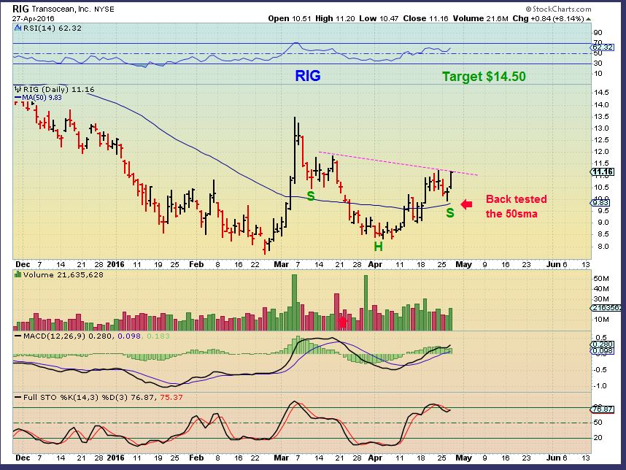The height and width of the screenshot is (470, 626).
Task: Click the Target $14.50 annotation
Action: pyautogui.click(x=484, y=77)
